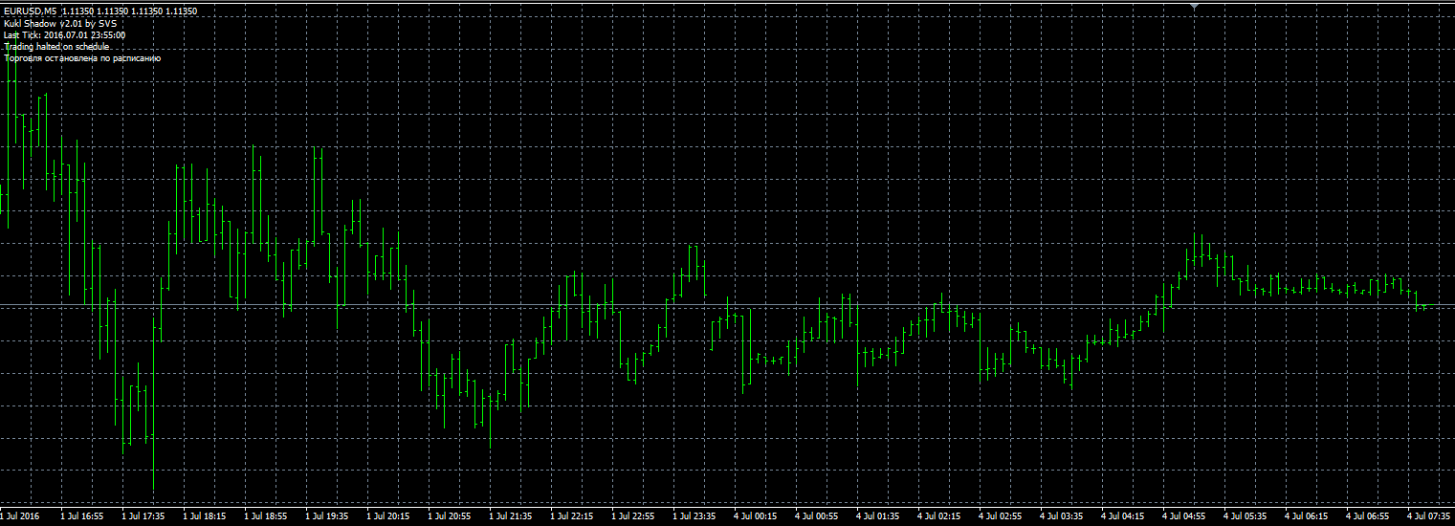Select the '1 Jul 16:55' time axis label
1455x526 pixels.
coord(81,516)
